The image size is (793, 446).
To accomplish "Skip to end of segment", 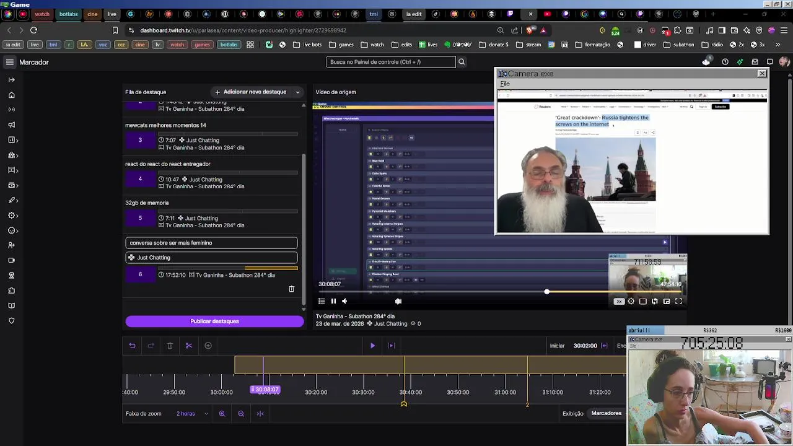I will tap(391, 346).
